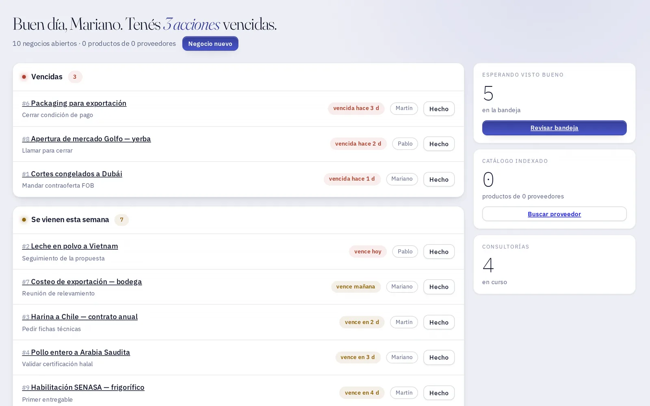Click Martín tag on Harina a Chile row

[x=404, y=322]
